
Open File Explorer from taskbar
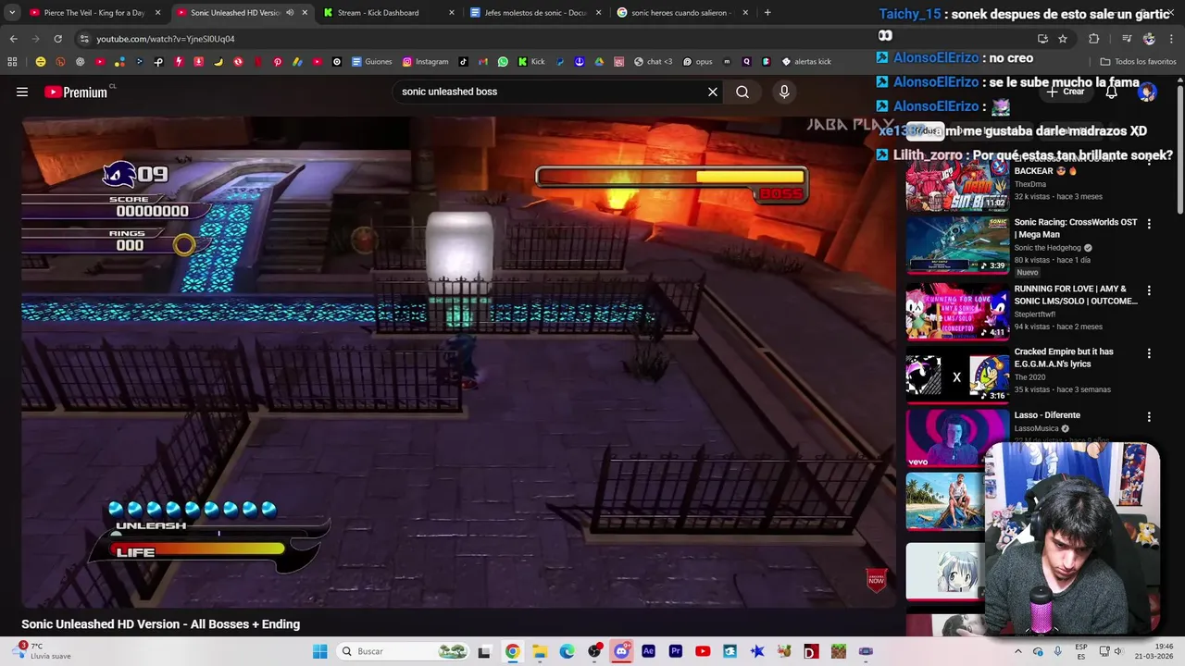pyautogui.click(x=540, y=651)
